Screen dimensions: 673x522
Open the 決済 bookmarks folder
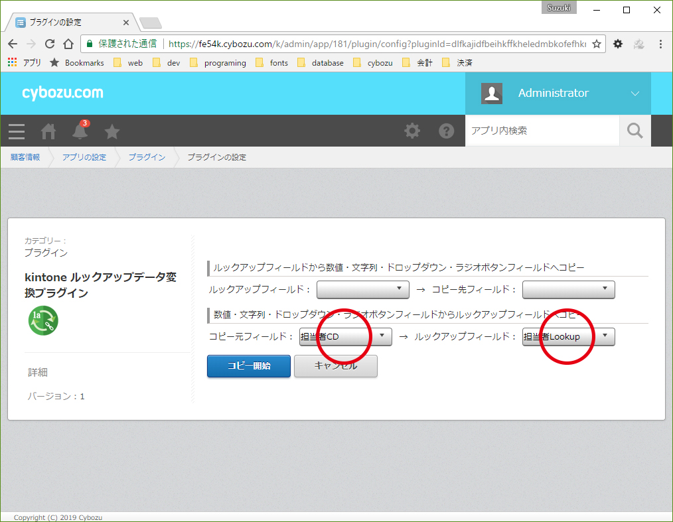pos(457,62)
